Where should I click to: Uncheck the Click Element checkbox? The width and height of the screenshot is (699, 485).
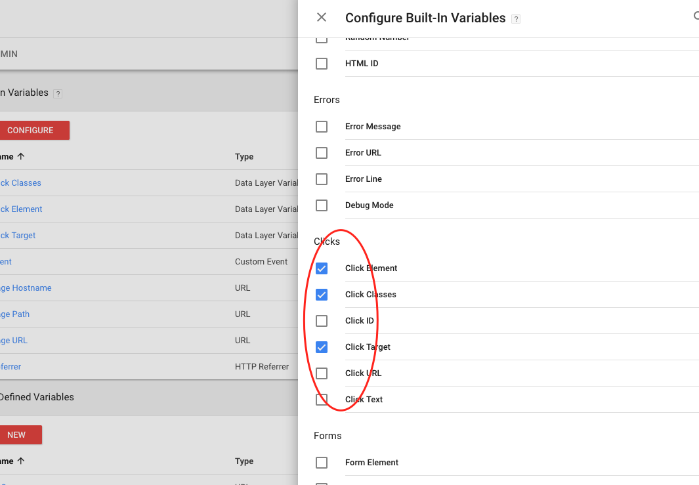pyautogui.click(x=322, y=268)
